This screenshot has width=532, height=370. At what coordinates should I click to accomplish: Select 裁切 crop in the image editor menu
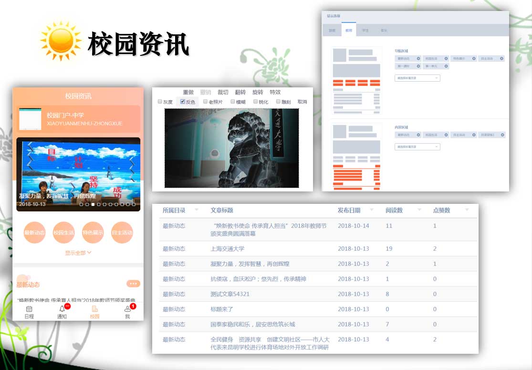(x=223, y=92)
